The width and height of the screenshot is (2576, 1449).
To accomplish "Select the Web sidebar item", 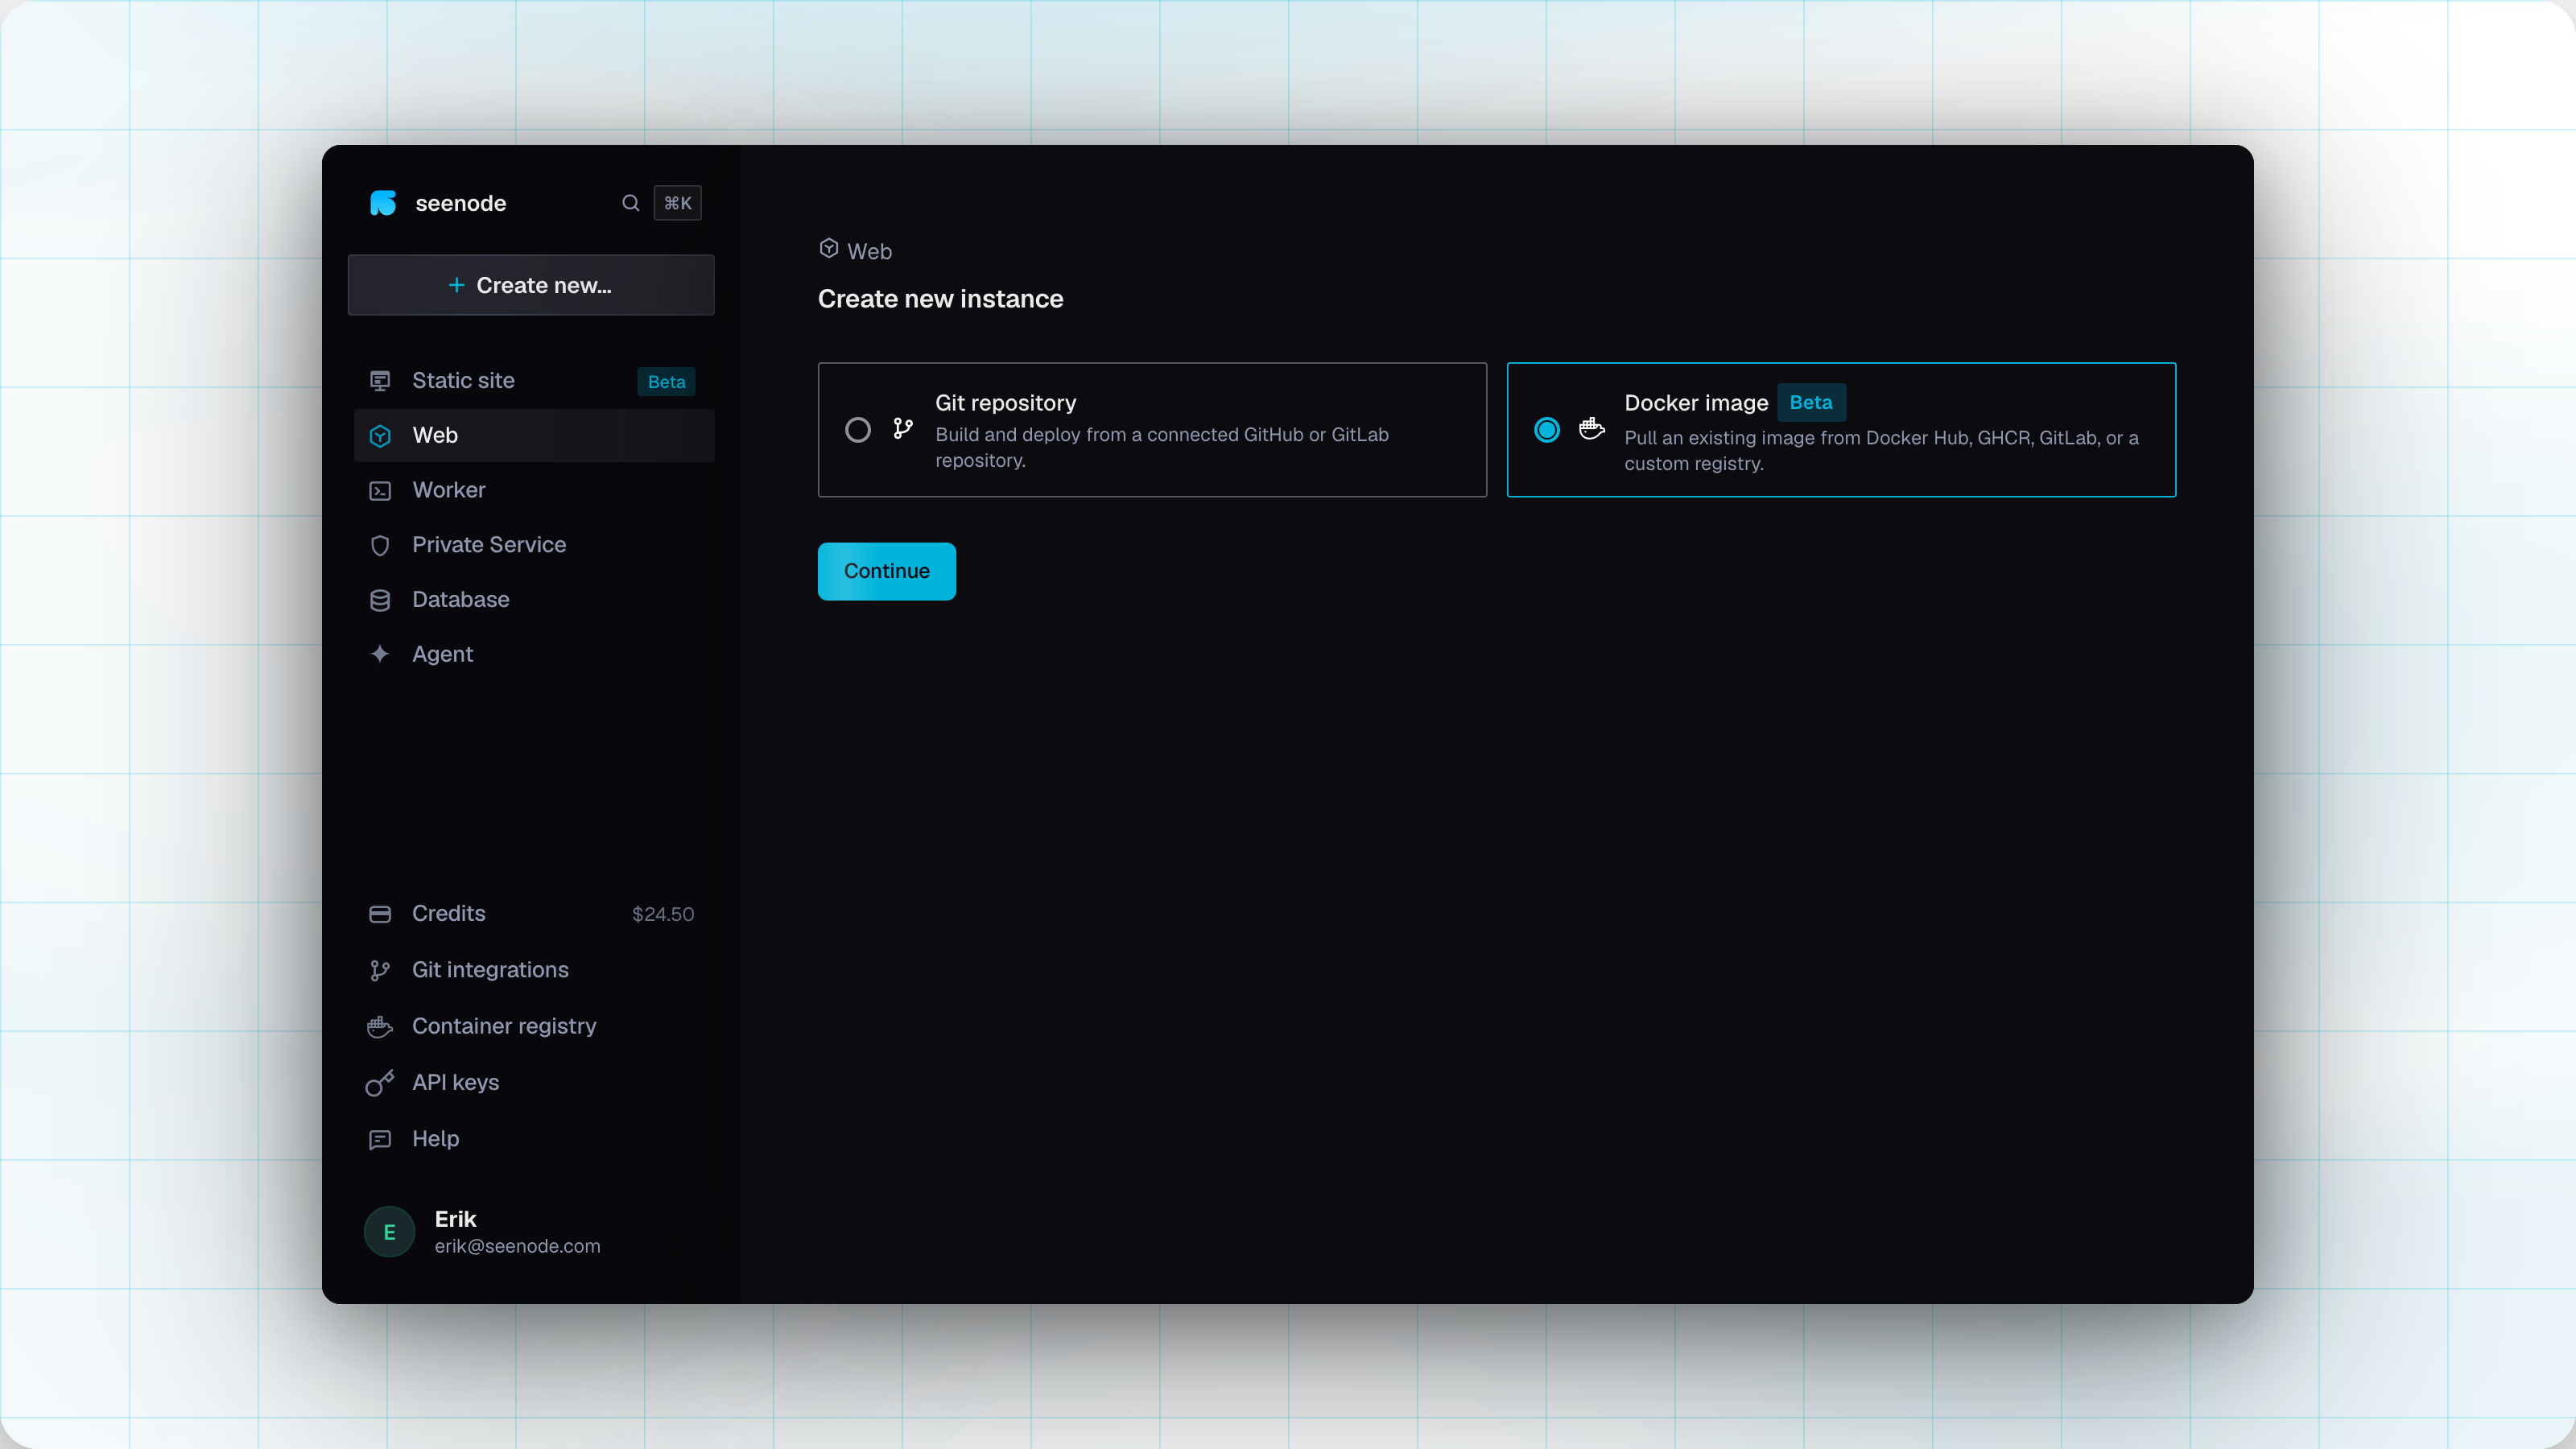I will [534, 435].
